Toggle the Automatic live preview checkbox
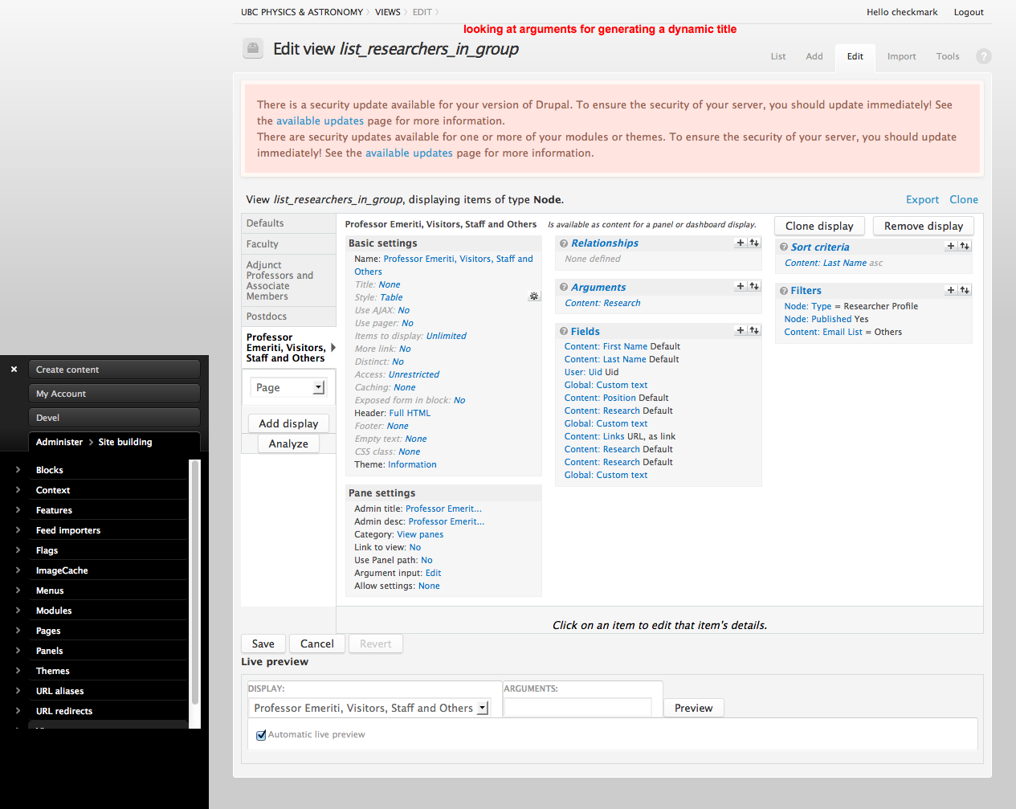Screen dimensions: 1016x809 (261, 735)
